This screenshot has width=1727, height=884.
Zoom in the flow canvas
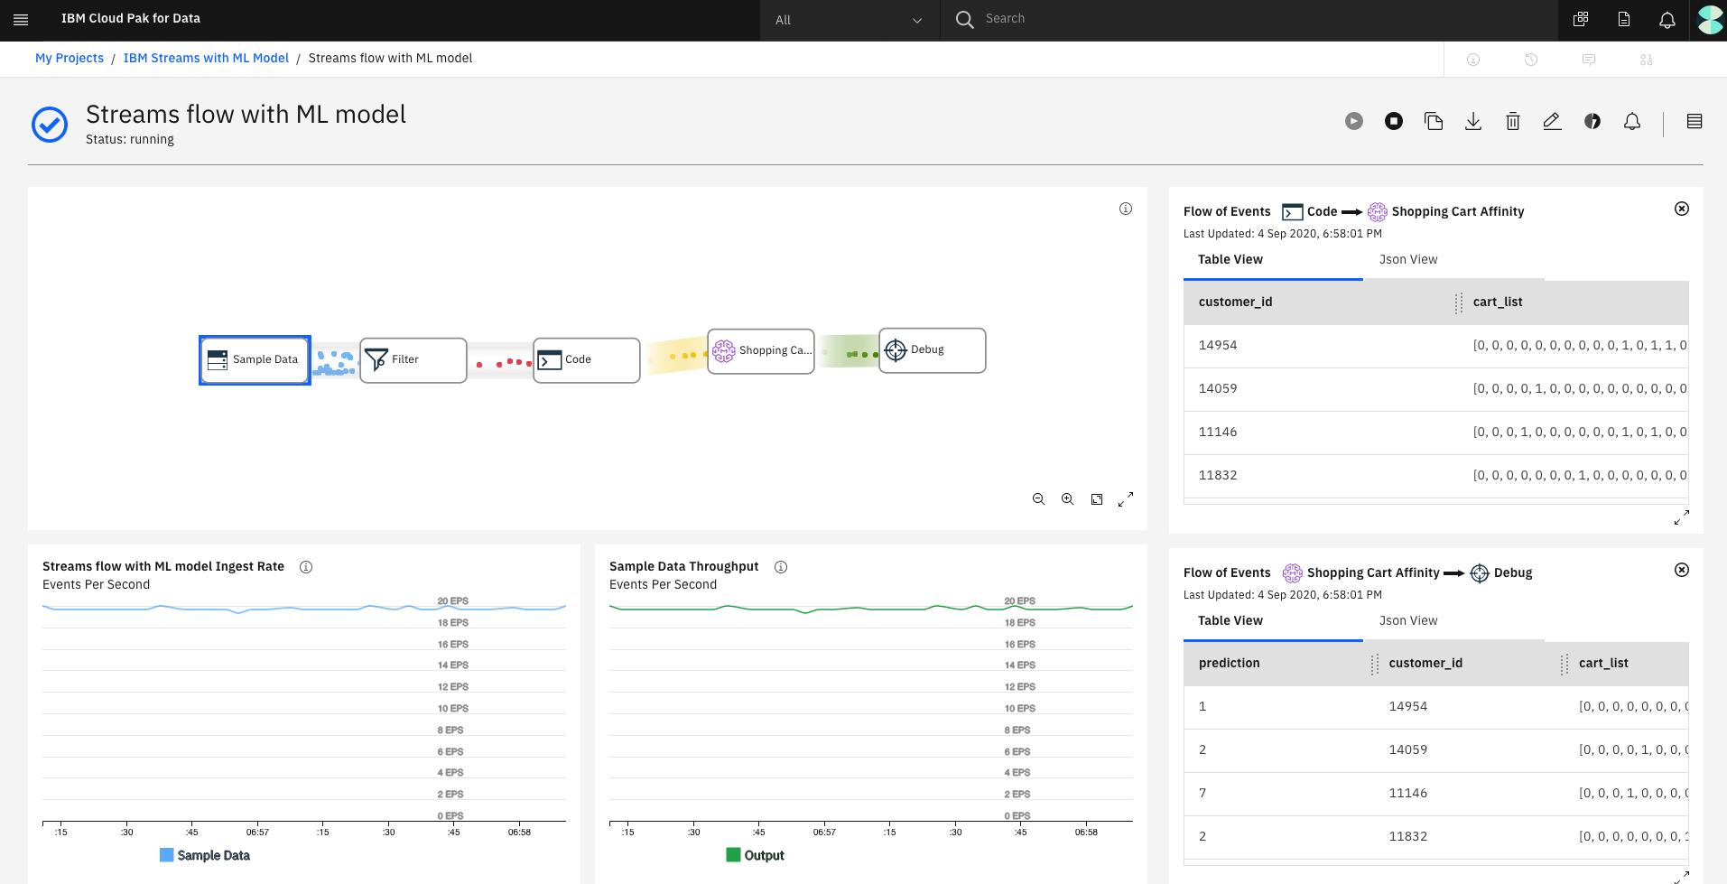1068,499
